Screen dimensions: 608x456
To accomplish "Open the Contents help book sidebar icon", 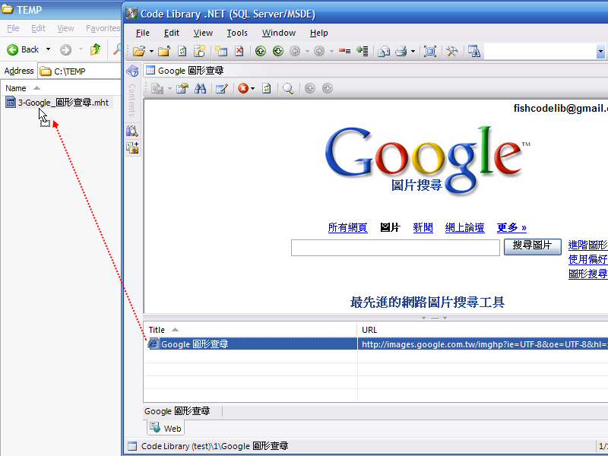I will (132, 71).
